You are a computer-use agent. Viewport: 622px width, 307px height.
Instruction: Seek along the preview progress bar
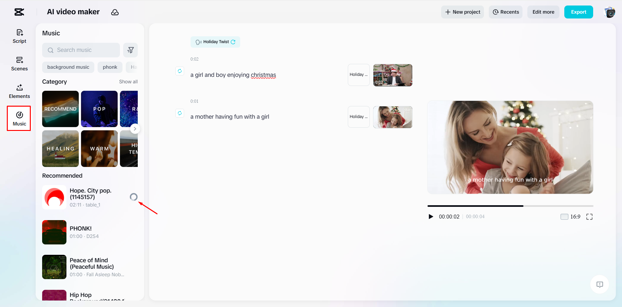pos(510,206)
